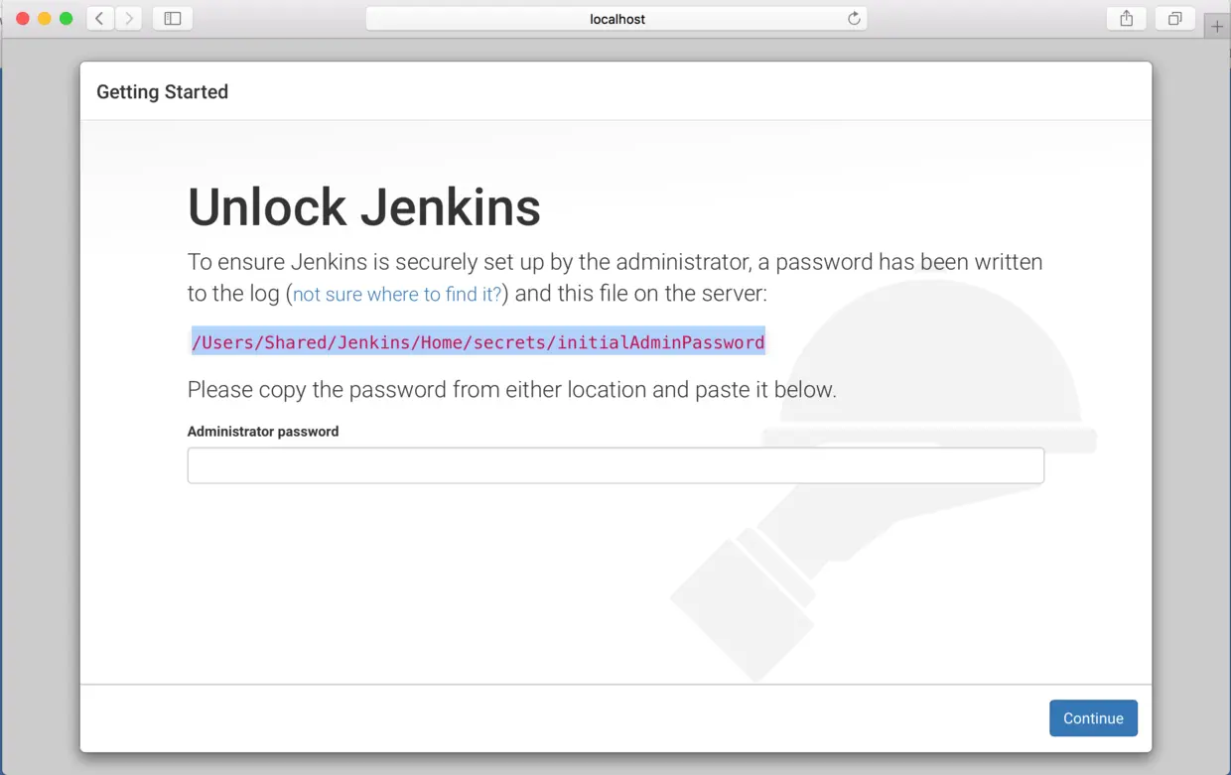Viewport: 1231px width, 775px height.
Task: Open the Share menu
Action: point(1127,19)
